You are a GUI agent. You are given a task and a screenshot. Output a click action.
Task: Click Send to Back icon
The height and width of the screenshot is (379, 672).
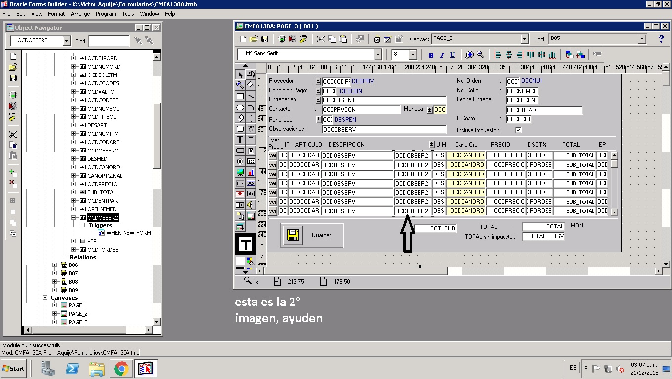[x=580, y=55]
